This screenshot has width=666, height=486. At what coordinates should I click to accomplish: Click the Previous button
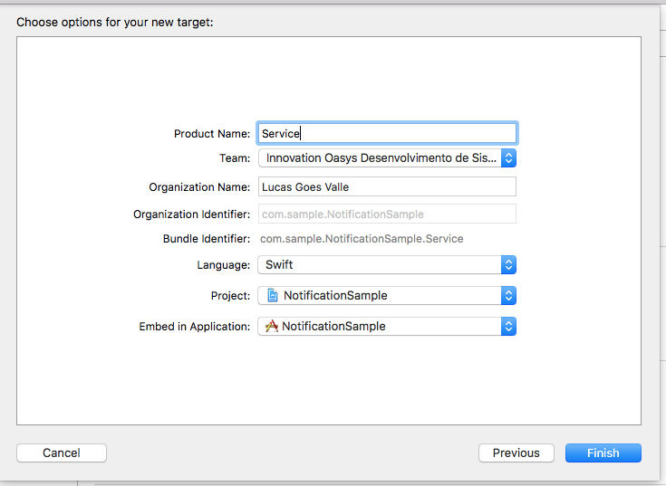point(516,453)
